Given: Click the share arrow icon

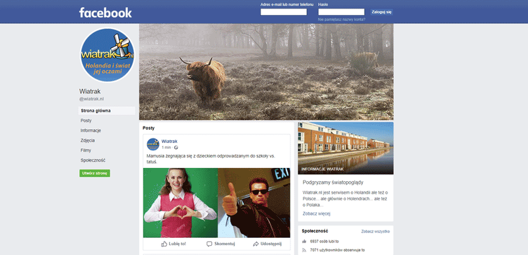Looking at the screenshot, I should pyautogui.click(x=256, y=244).
